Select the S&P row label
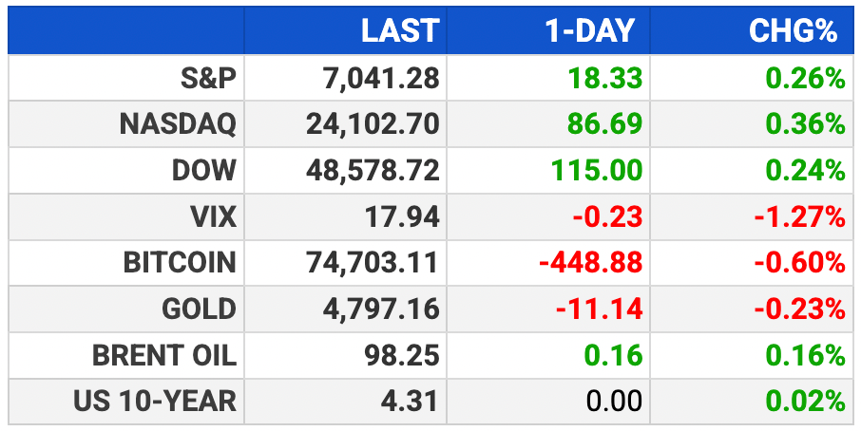The height and width of the screenshot is (431, 861). [208, 78]
